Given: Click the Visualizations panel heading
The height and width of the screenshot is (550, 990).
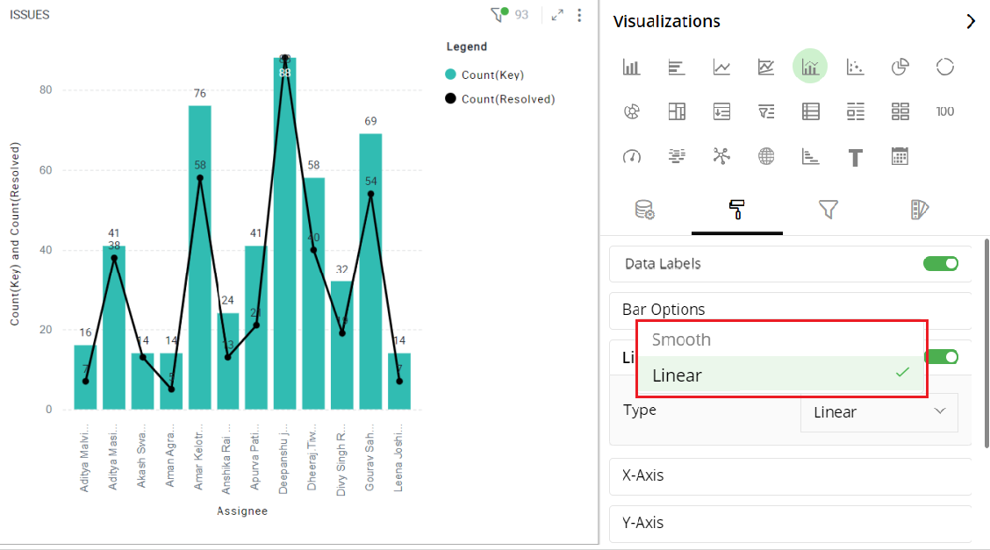Looking at the screenshot, I should pyautogui.click(x=667, y=21).
